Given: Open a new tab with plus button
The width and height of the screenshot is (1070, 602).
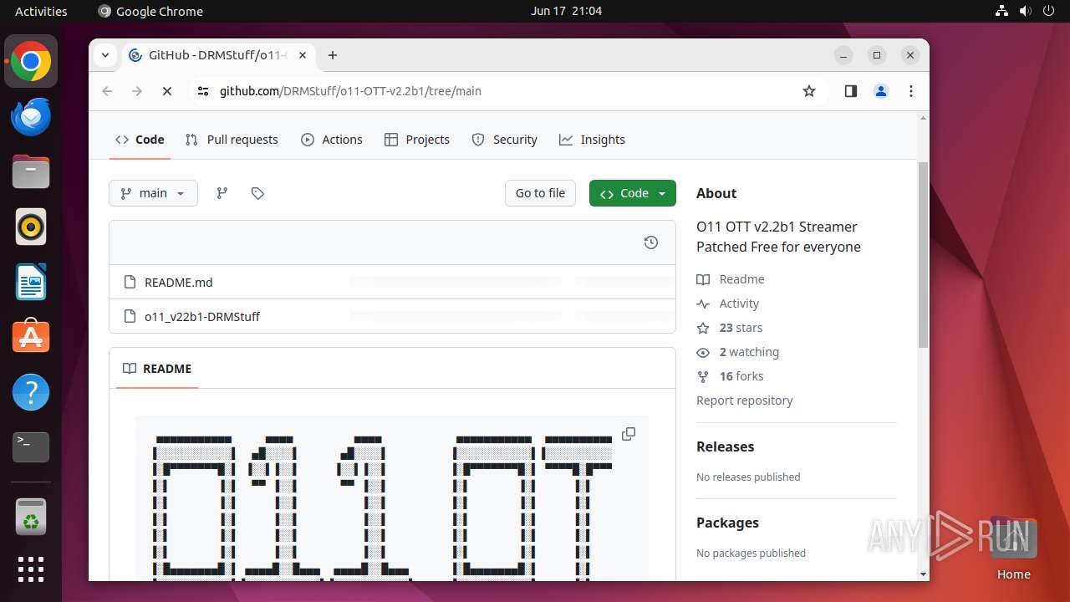Looking at the screenshot, I should [333, 55].
